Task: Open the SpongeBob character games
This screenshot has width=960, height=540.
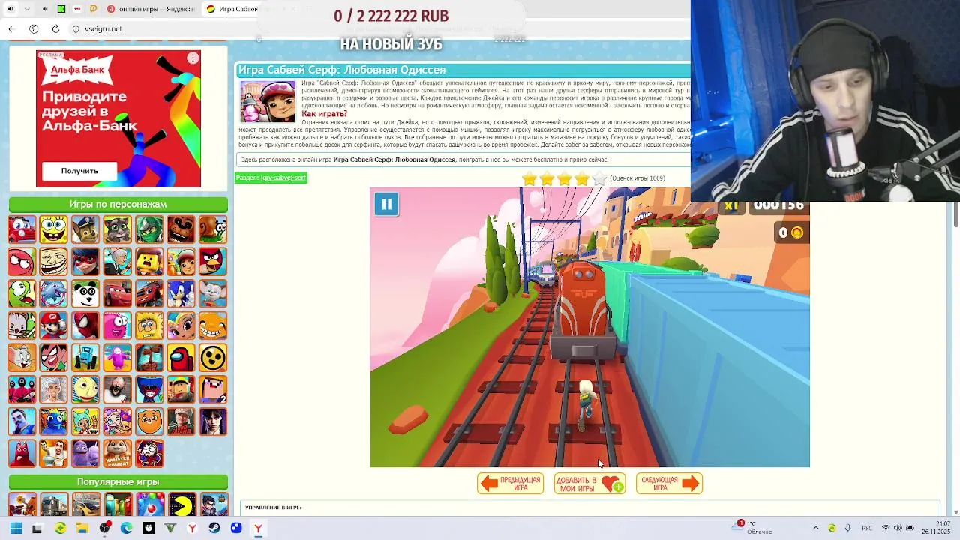Action: pos(53,229)
